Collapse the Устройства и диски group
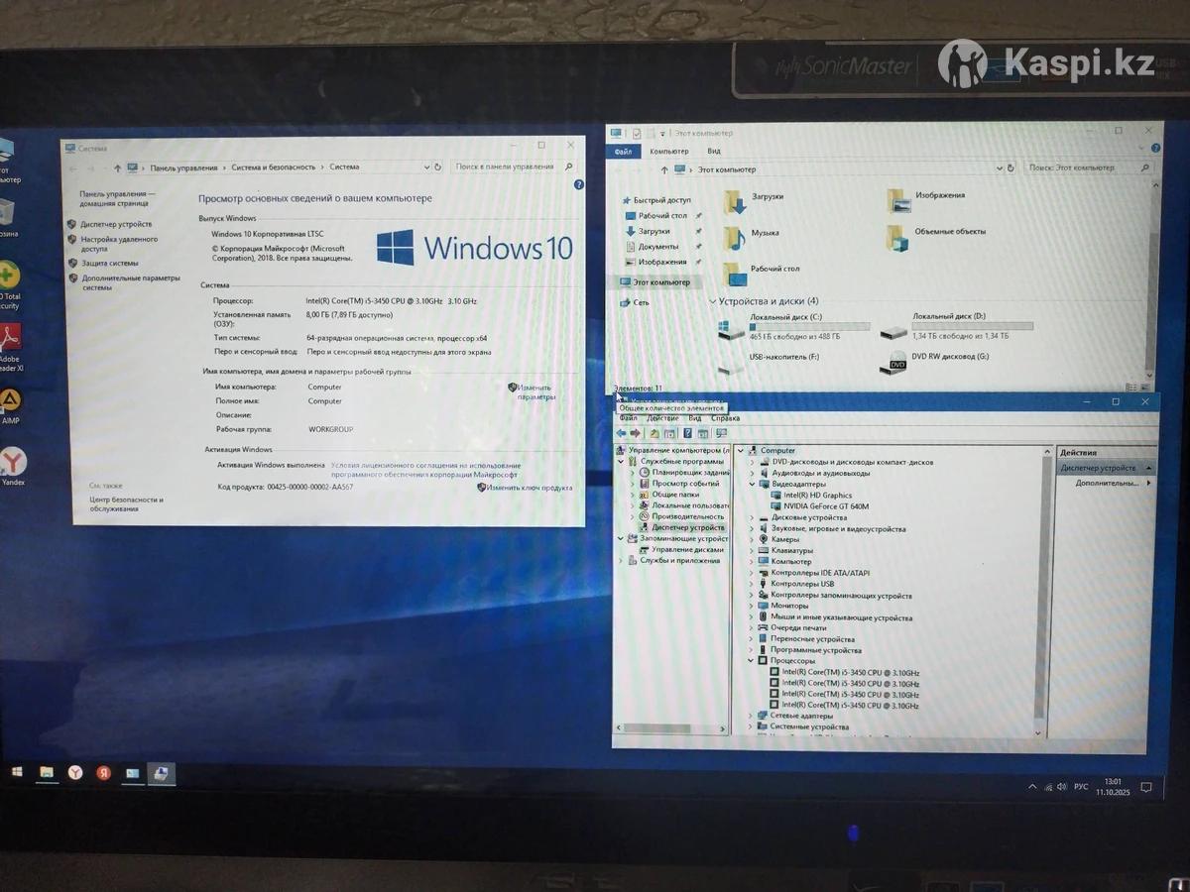Viewport: 1190px width, 892px height. 713,301
